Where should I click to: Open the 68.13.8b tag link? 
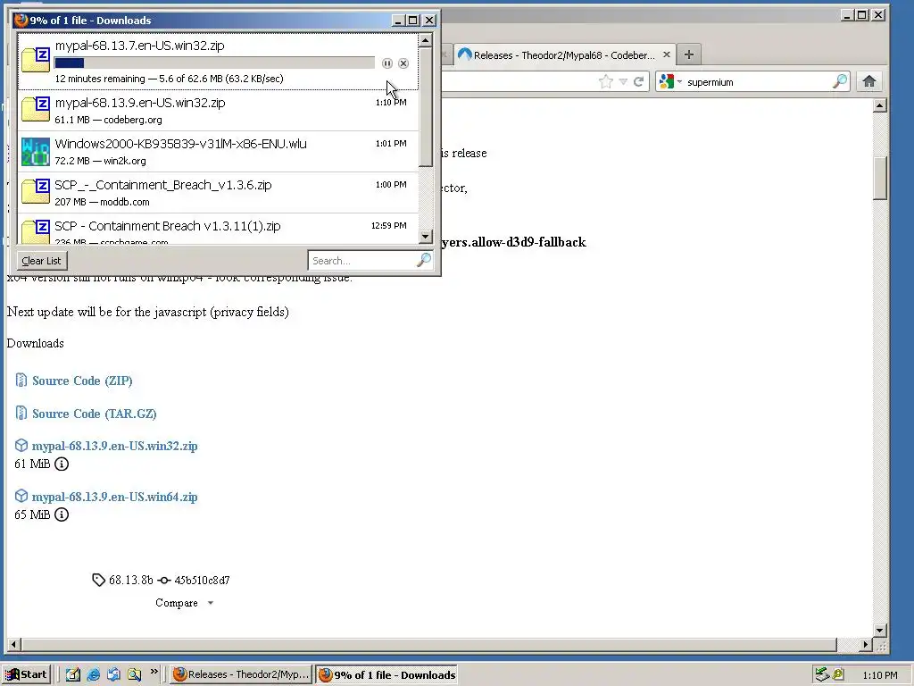click(x=130, y=580)
